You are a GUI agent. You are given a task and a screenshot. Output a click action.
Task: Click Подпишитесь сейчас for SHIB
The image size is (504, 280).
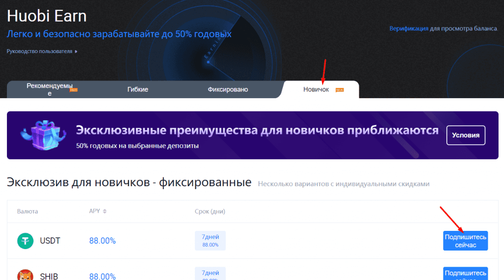[466, 274]
